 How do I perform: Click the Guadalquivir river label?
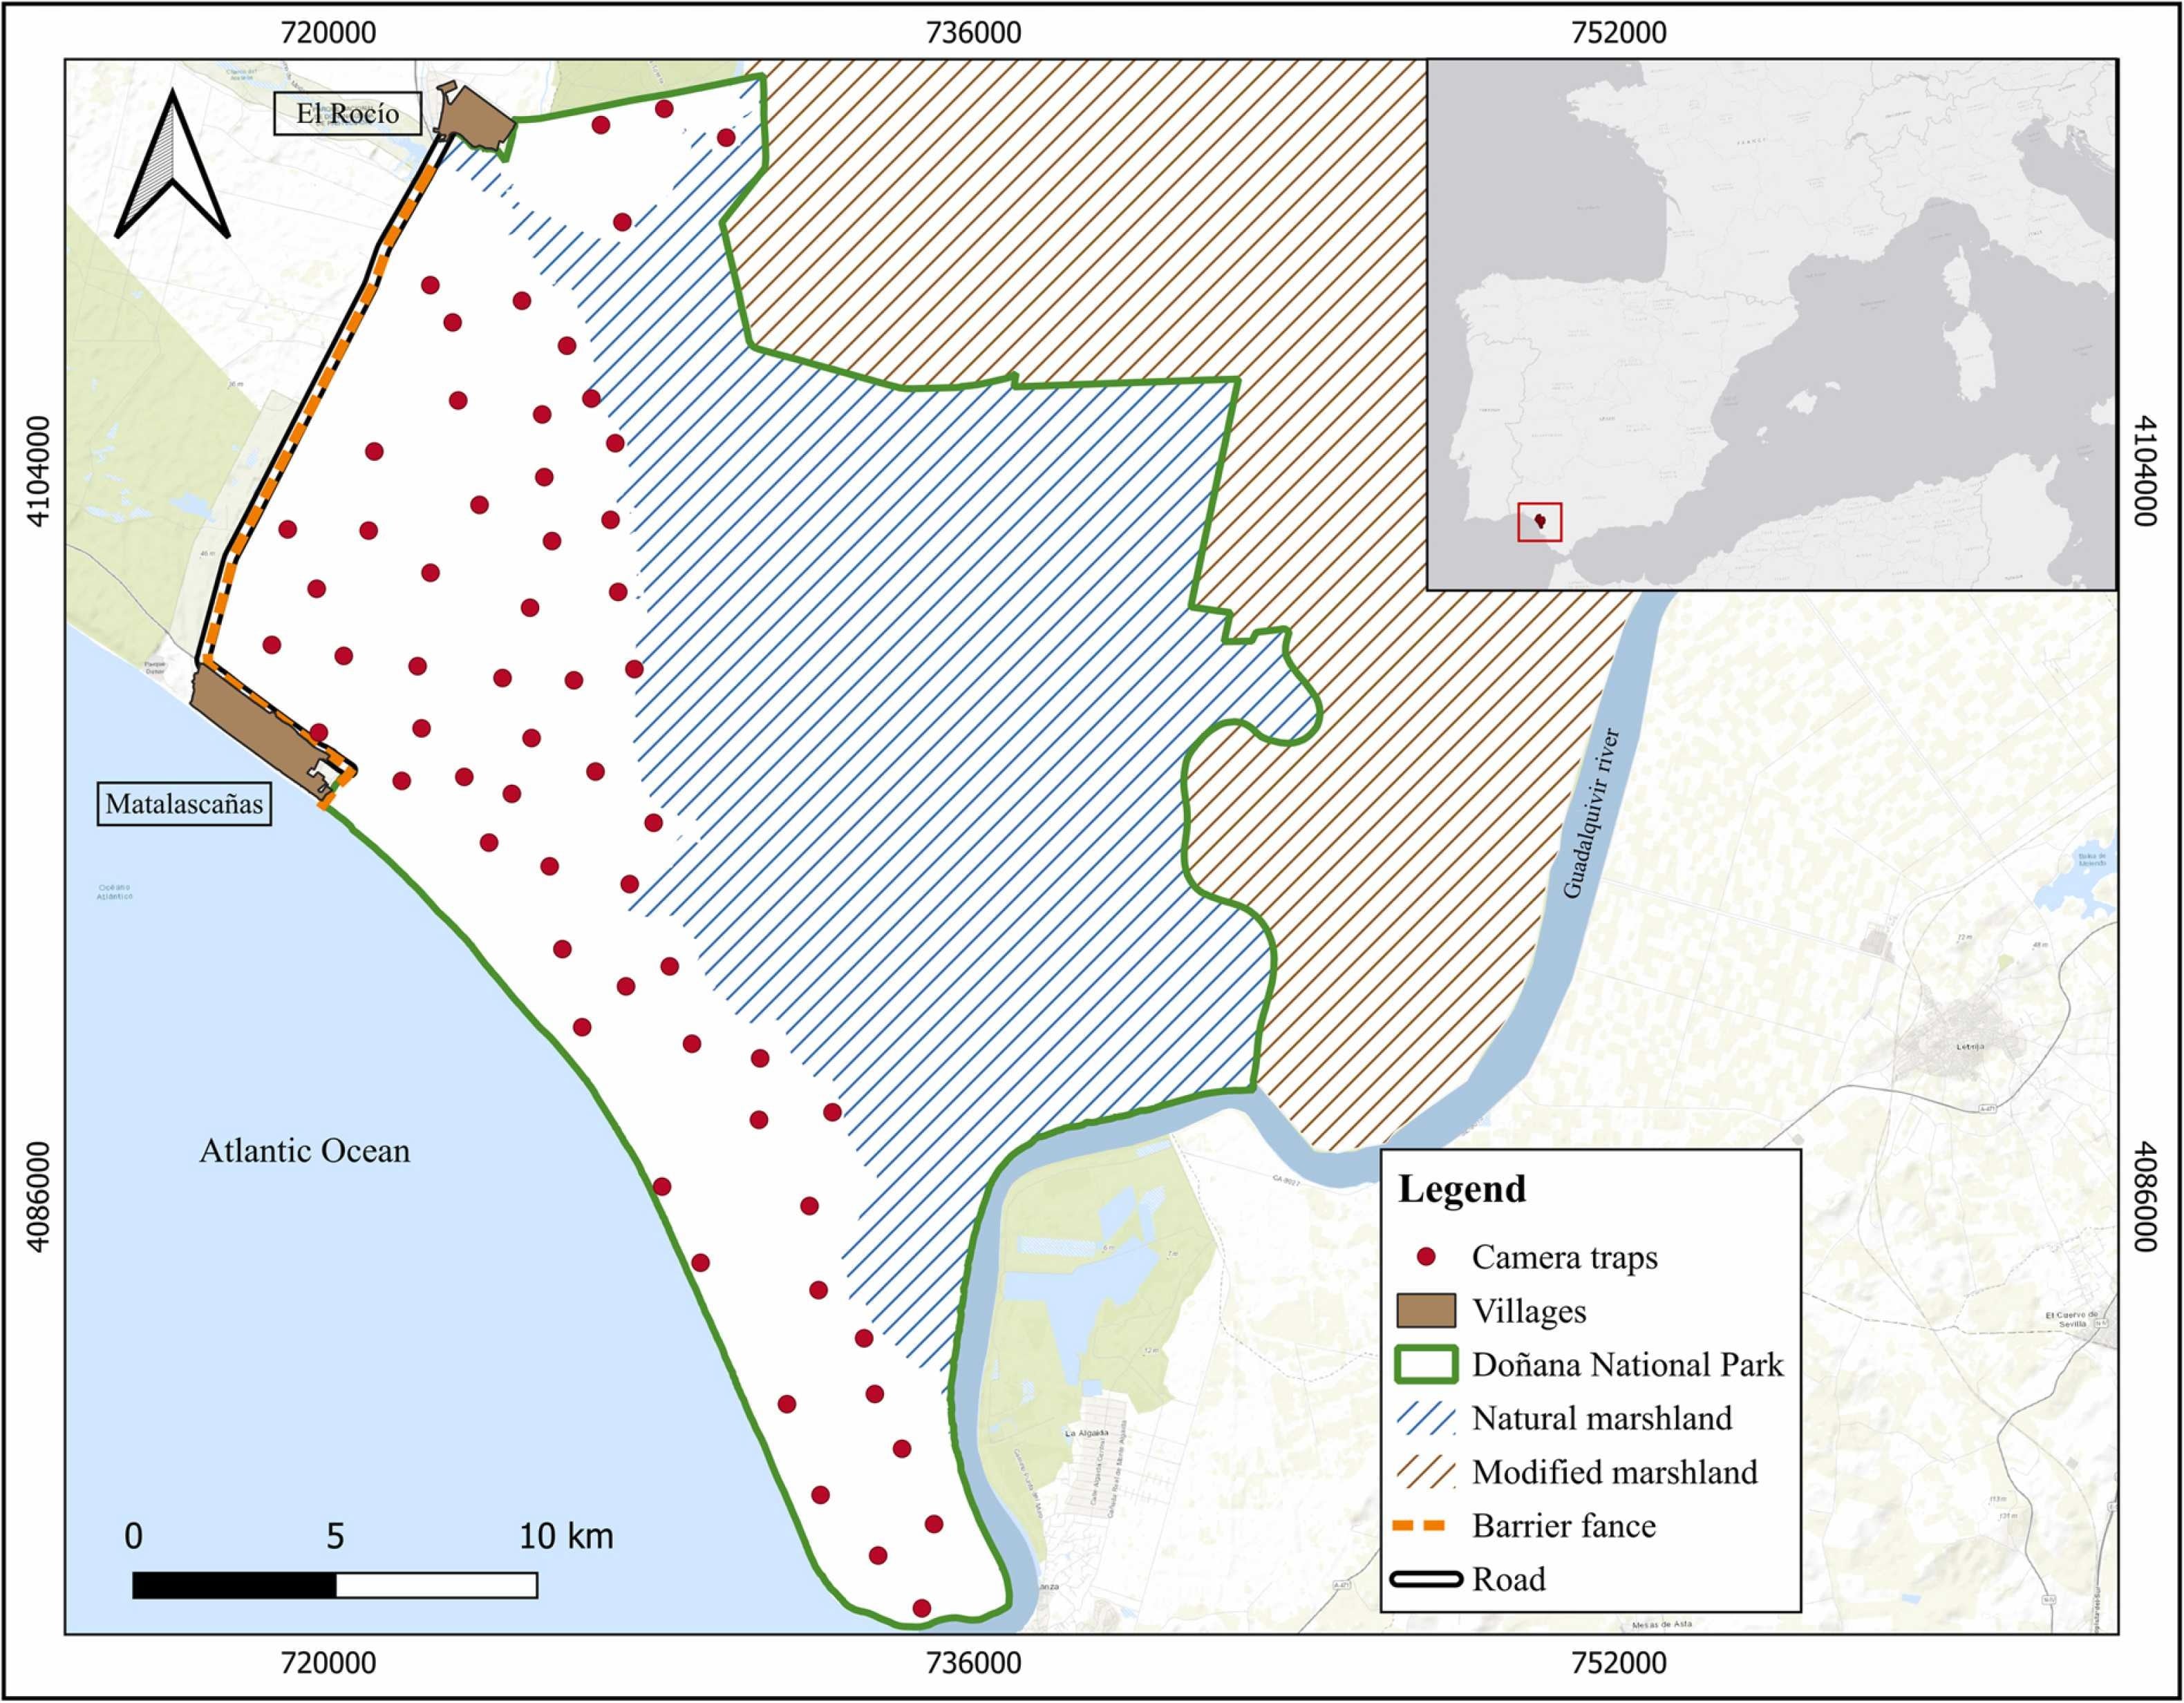click(x=1590, y=812)
